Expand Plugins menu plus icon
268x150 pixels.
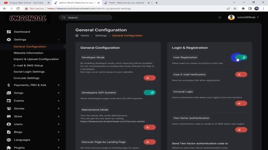(x=59, y=147)
